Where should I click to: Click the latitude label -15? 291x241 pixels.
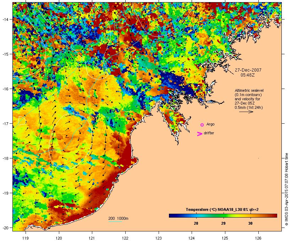click(x=5, y=54)
